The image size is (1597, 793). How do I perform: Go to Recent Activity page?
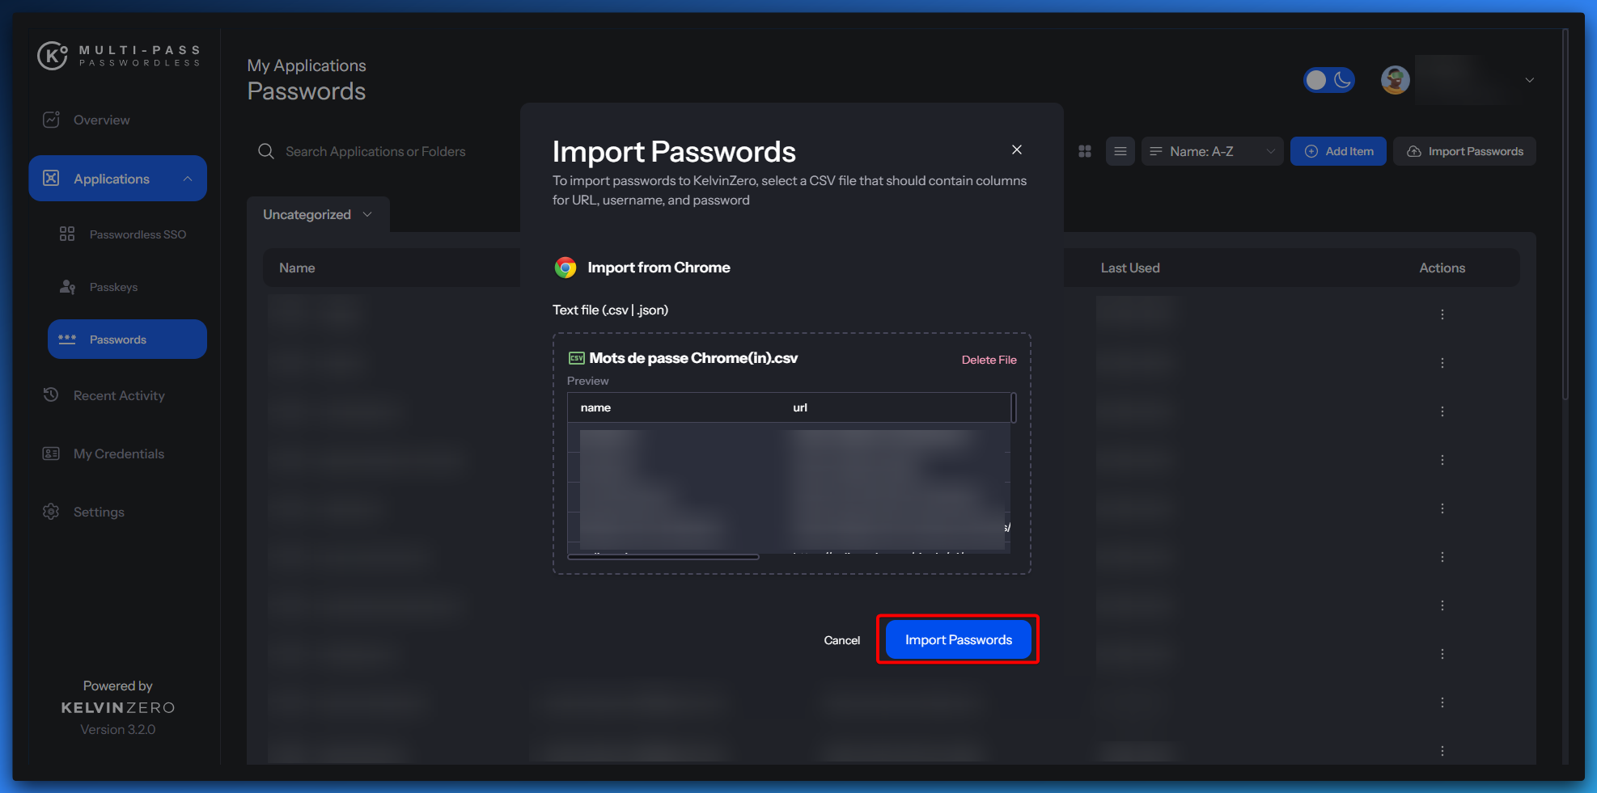119,395
